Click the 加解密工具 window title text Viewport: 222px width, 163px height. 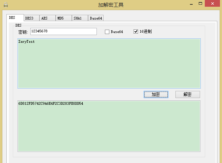click(111, 5)
